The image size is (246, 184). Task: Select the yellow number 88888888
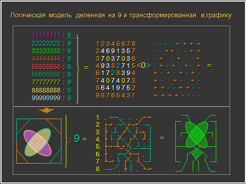[x=46, y=90]
